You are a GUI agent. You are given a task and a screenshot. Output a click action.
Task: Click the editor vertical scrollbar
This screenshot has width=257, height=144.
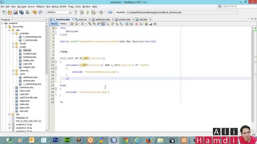click(253, 75)
